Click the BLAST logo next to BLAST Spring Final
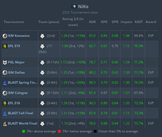 click(5, 83)
